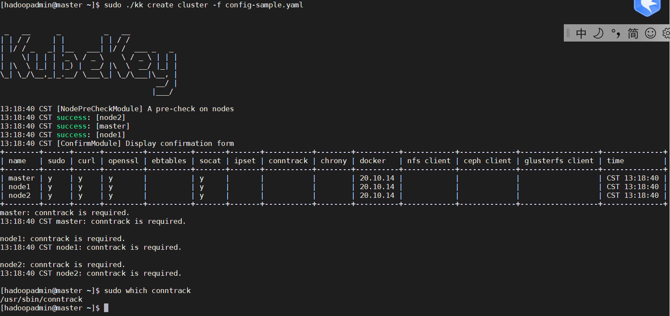Toggle simplified/traditional via 简 button
This screenshot has height=316, width=670.
pos(633,33)
